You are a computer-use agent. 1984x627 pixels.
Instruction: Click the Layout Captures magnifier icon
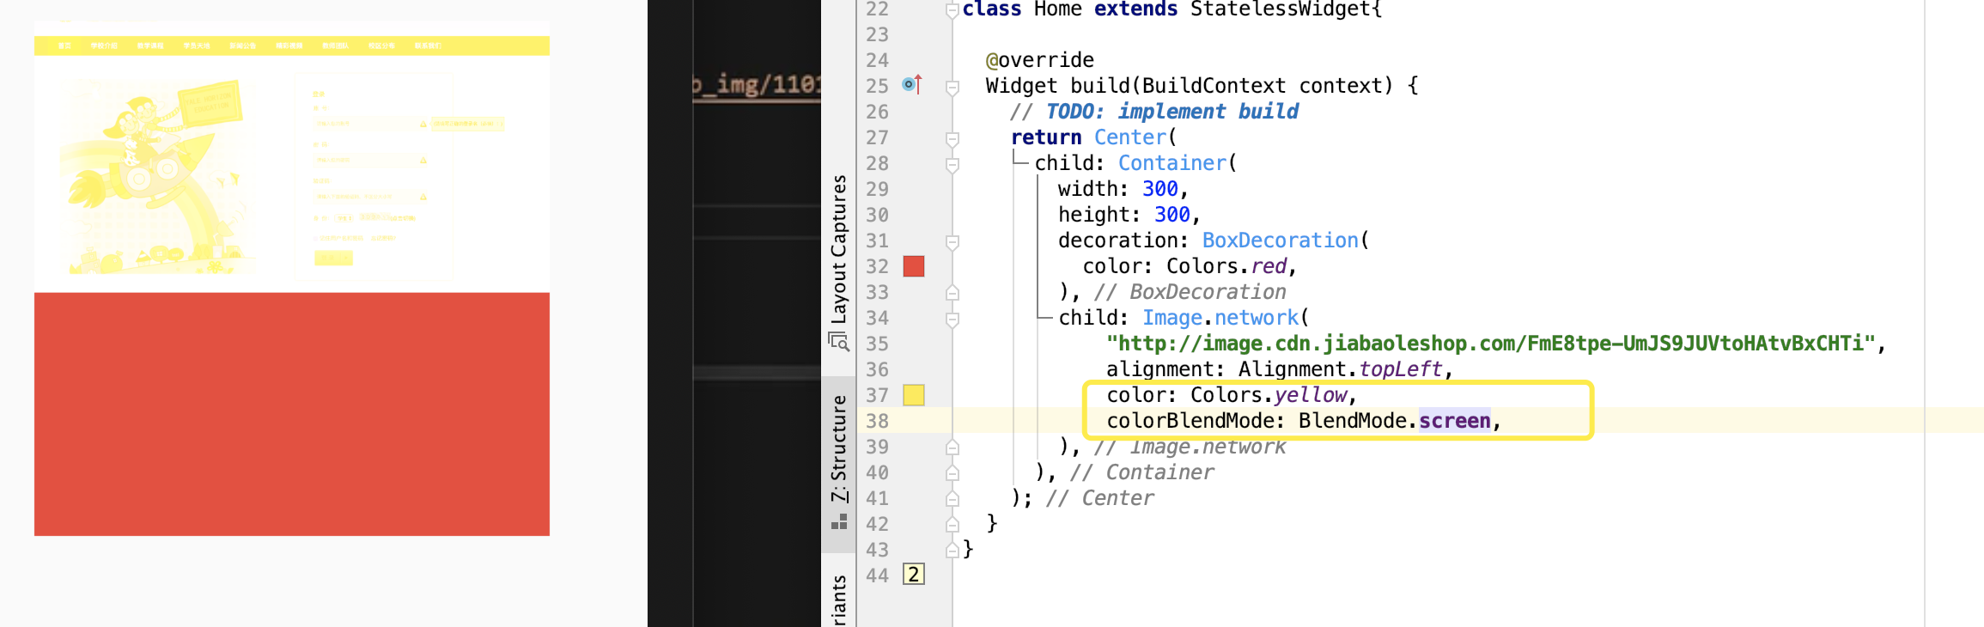pos(839,342)
